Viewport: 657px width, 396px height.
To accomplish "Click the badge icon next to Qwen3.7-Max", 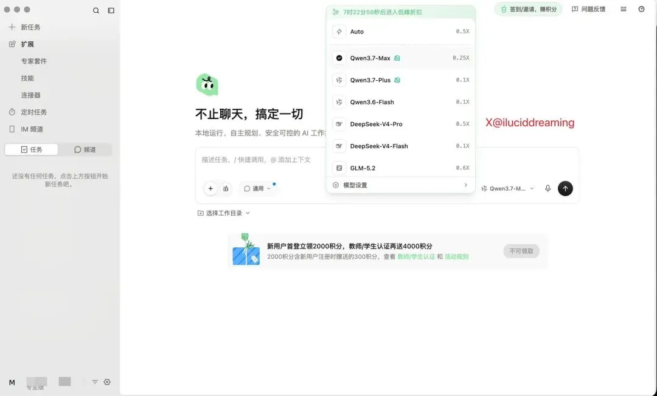I will tap(397, 58).
